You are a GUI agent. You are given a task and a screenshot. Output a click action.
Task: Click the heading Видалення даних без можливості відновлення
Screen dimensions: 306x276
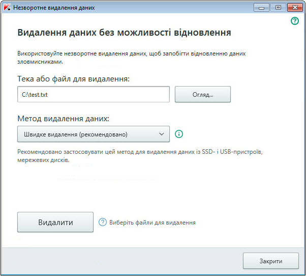(x=125, y=33)
